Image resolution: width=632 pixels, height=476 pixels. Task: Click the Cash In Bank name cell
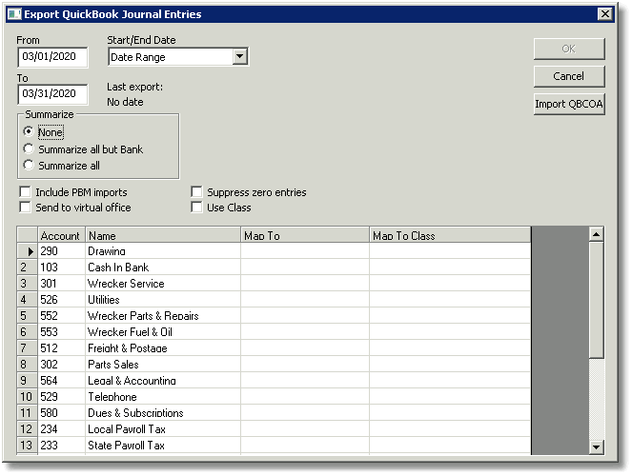[x=163, y=268]
